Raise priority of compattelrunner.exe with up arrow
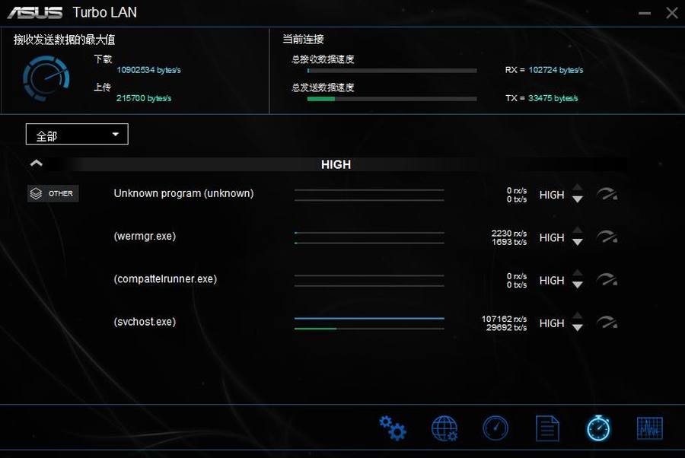The image size is (685, 458). pos(578,273)
